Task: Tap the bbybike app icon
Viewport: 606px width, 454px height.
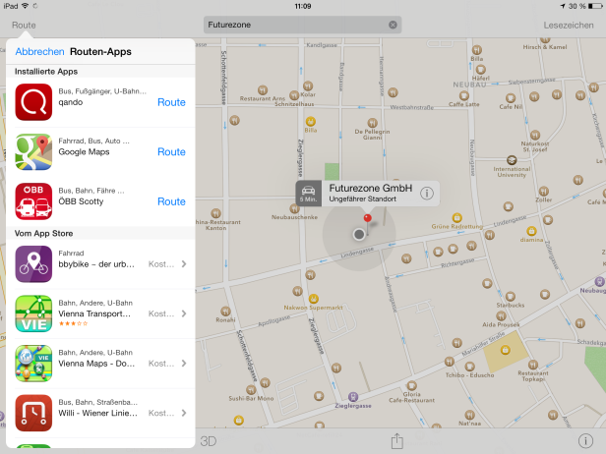Action: coord(33,264)
